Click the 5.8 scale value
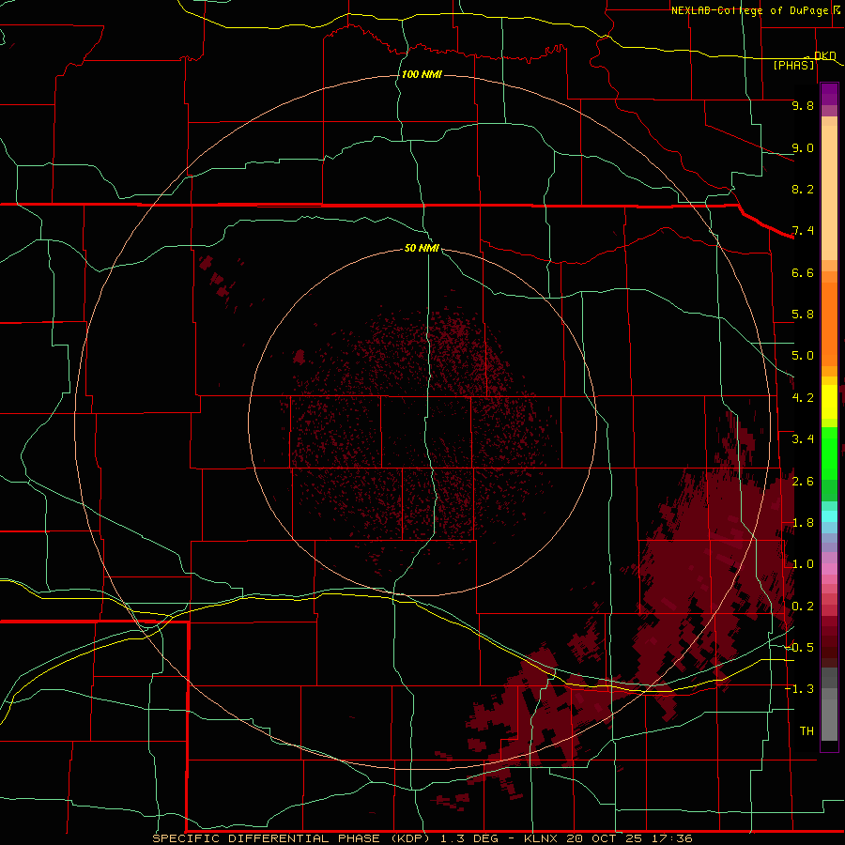The image size is (845, 845). coord(803,315)
